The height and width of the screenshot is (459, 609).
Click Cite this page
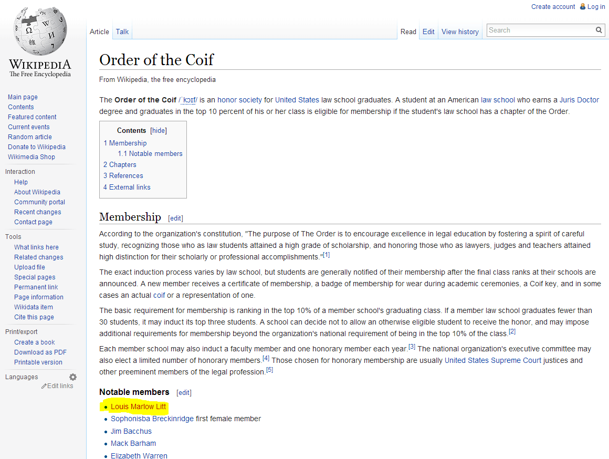pyautogui.click(x=34, y=317)
